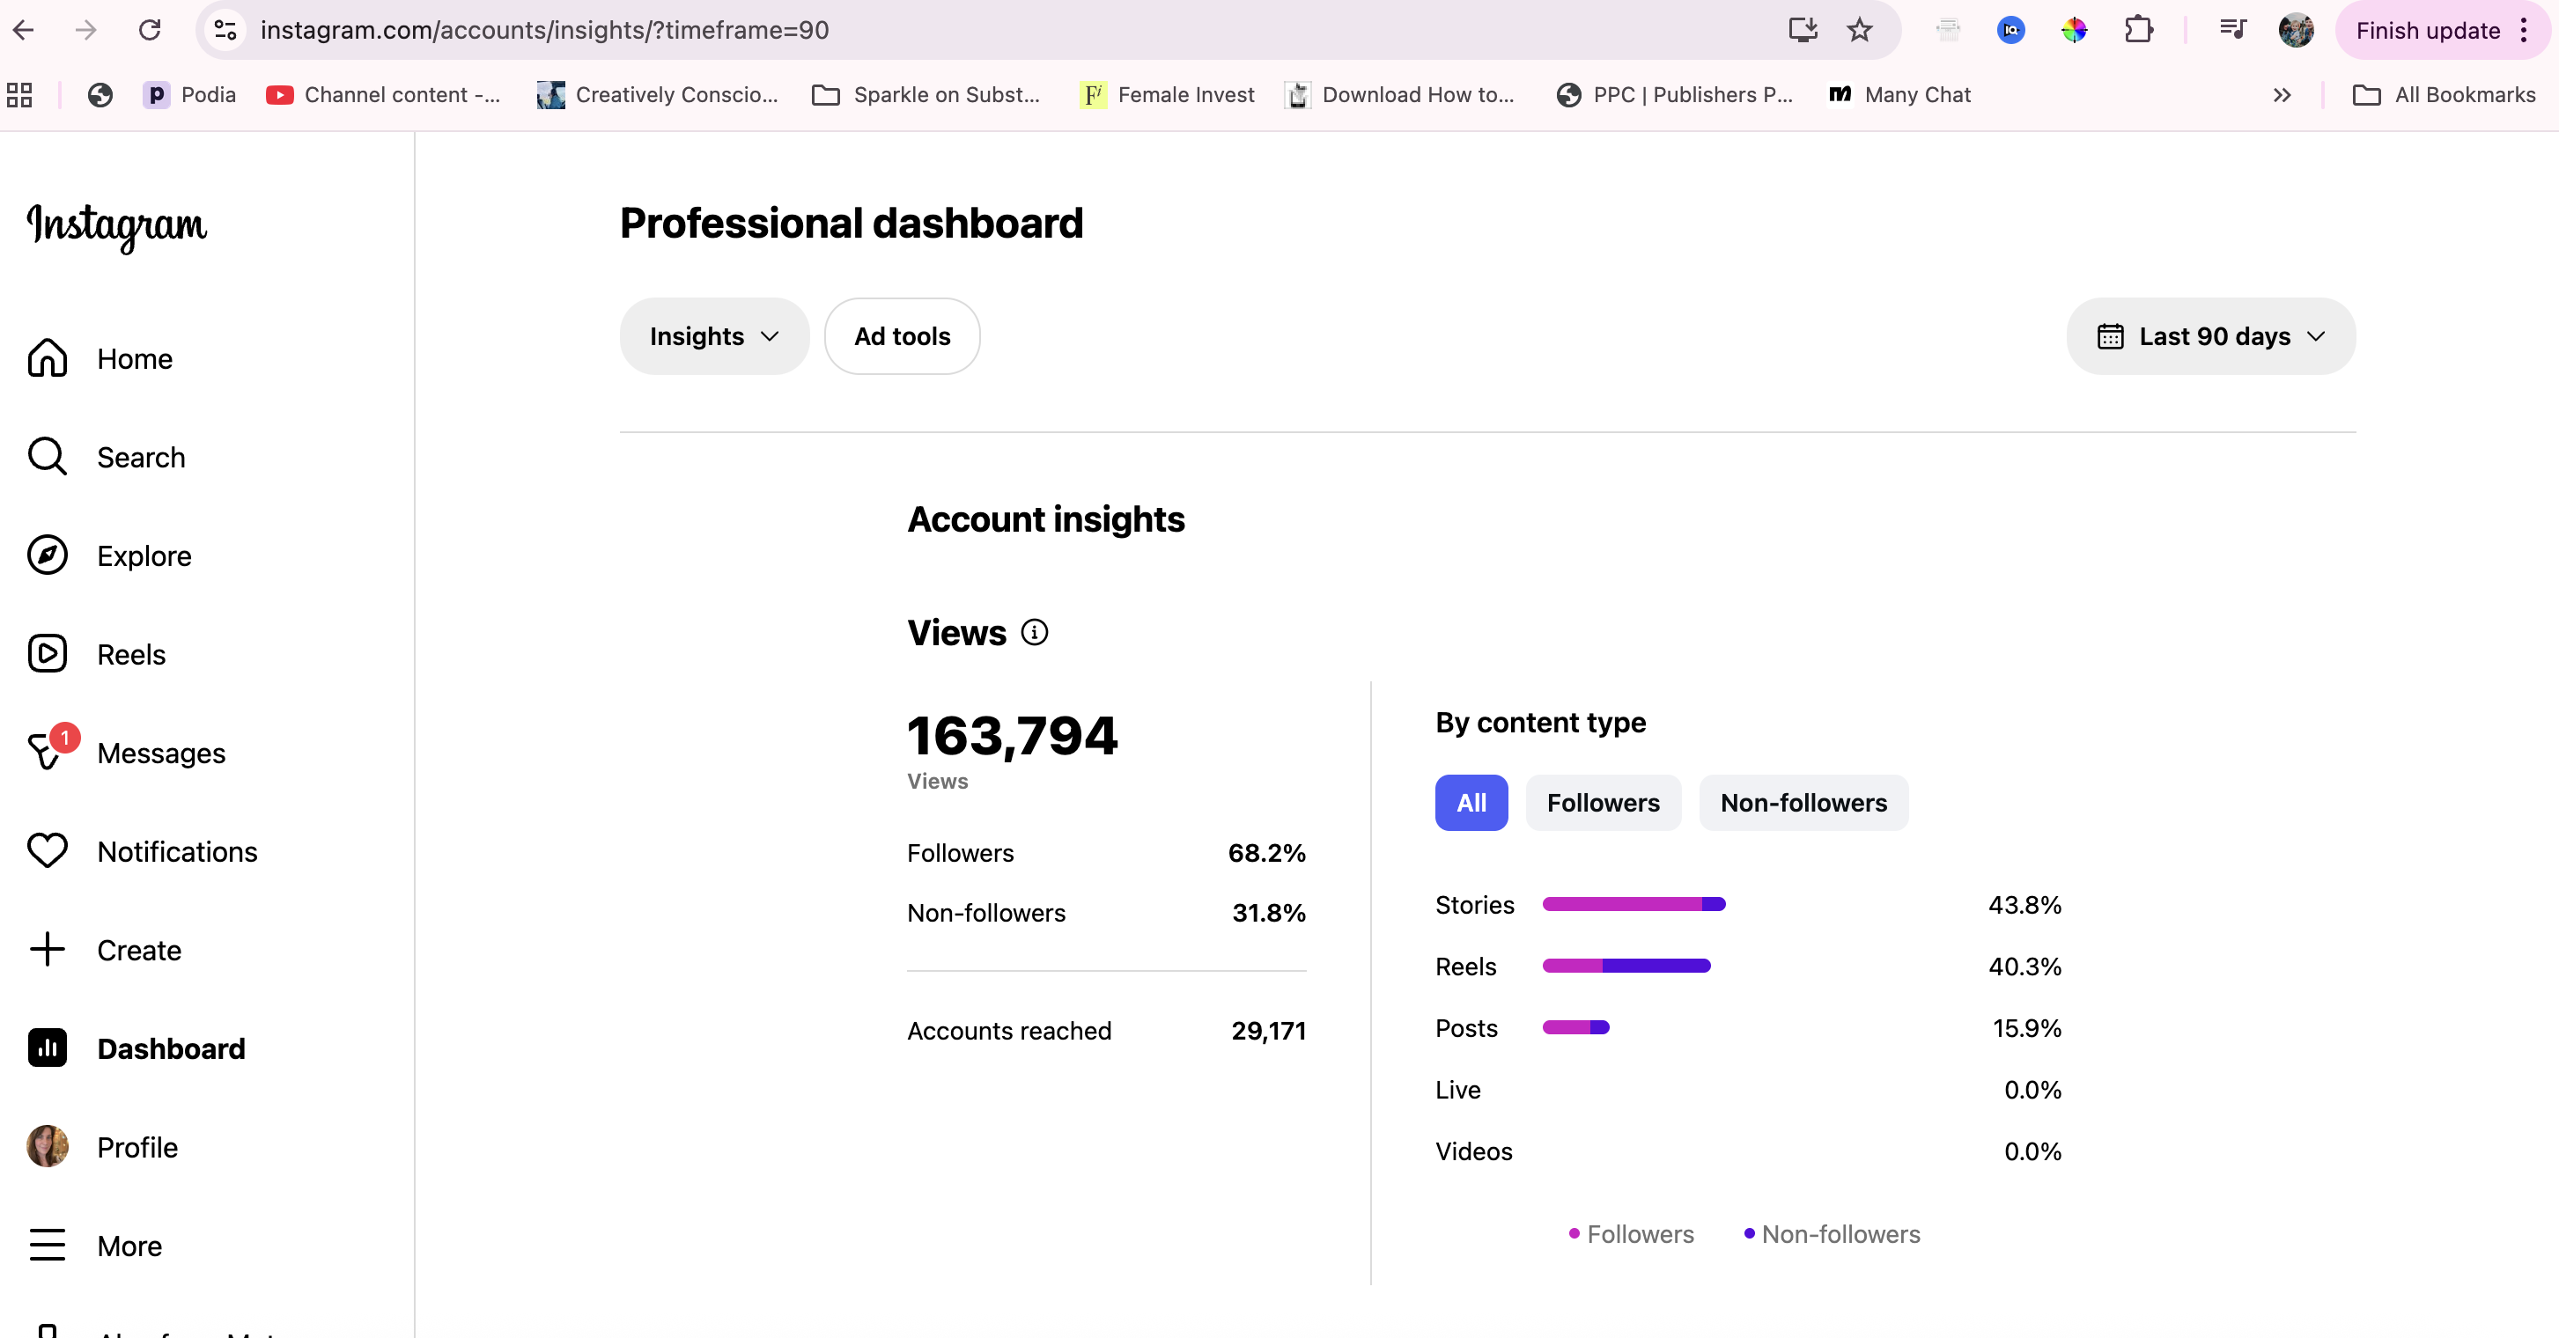
Task: Open Search from the magnifier icon
Action: pos(47,457)
